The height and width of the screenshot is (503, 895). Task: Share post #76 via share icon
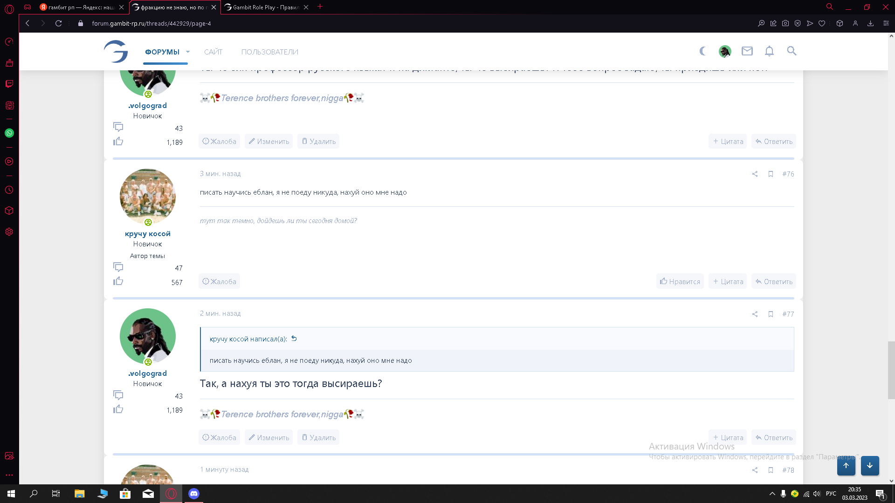[755, 174]
